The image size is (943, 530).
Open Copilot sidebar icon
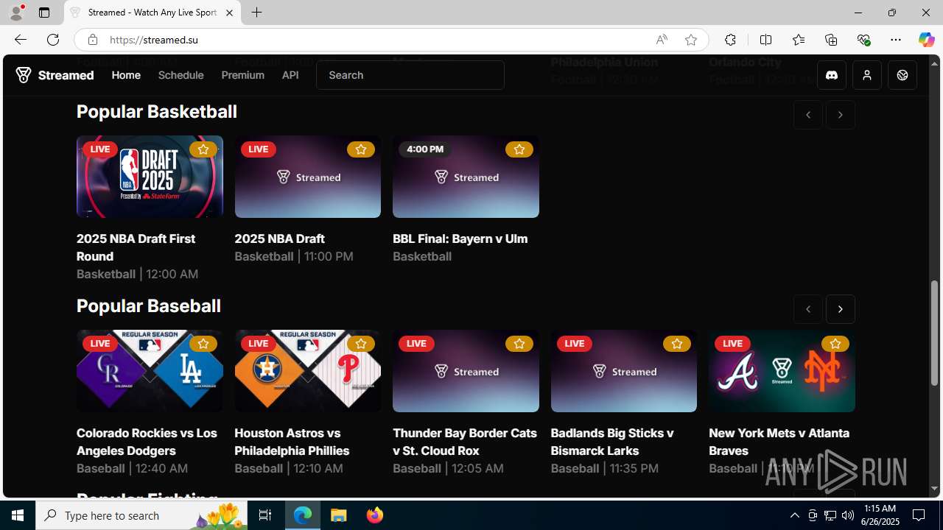click(x=927, y=40)
